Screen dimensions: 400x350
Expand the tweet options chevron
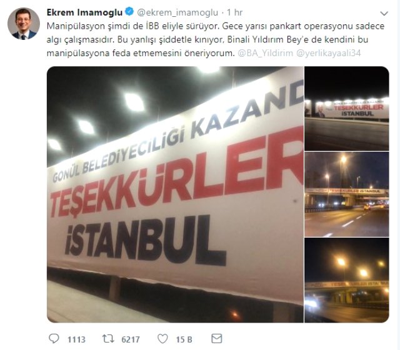coord(384,13)
